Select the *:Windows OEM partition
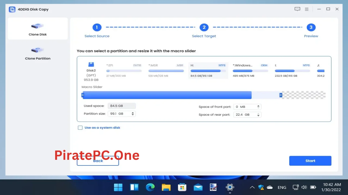The height and width of the screenshot is (195, 348). click(250, 70)
